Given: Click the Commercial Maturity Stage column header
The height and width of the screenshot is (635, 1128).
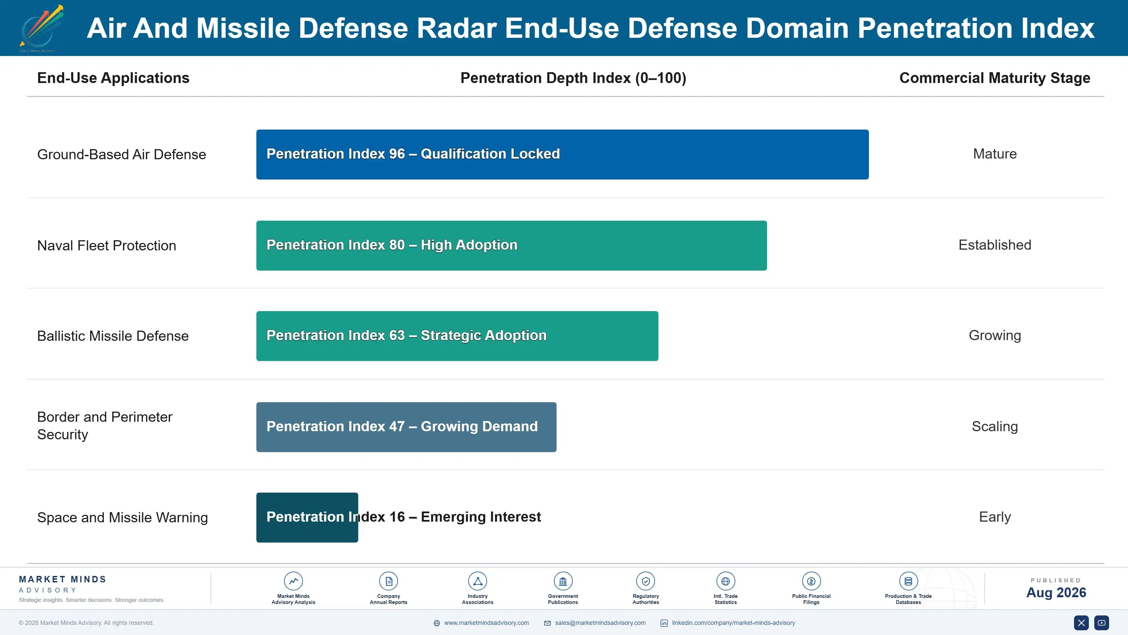Looking at the screenshot, I should (x=994, y=78).
